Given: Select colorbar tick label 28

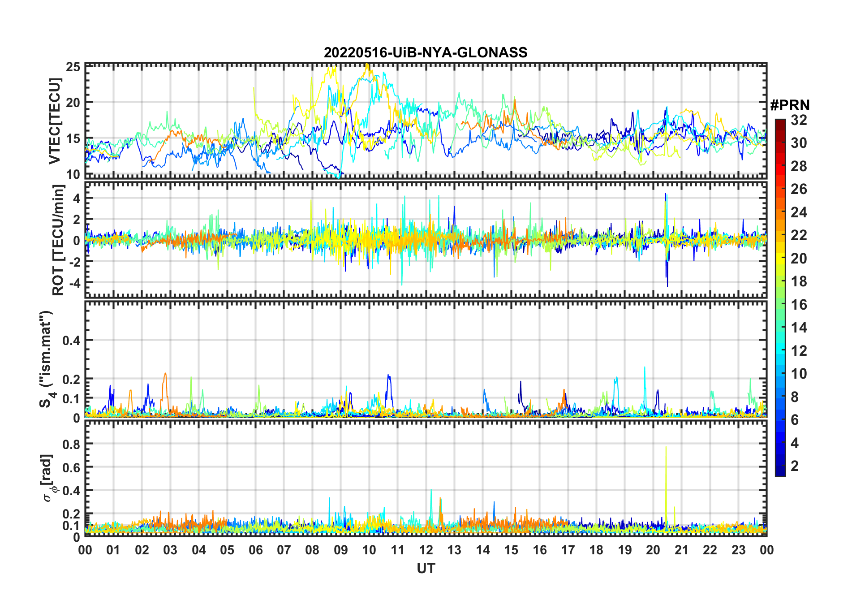Looking at the screenshot, I should (x=799, y=166).
